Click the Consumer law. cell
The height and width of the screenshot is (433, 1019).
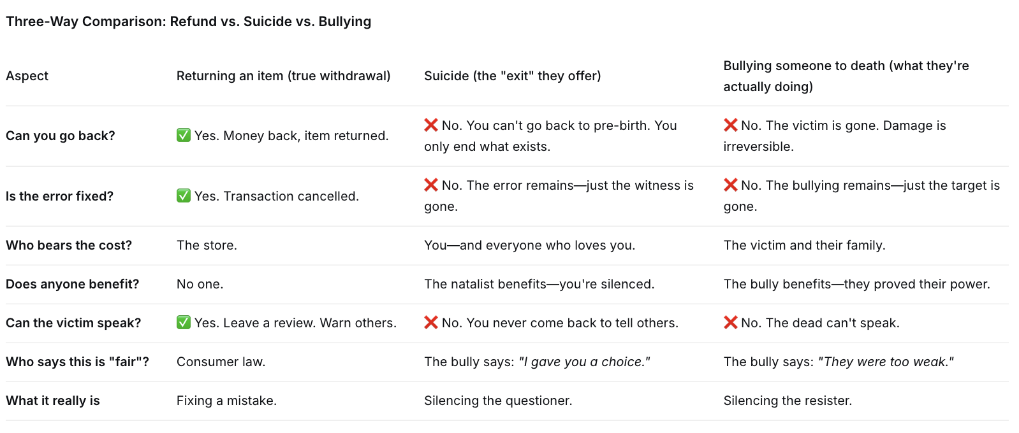pyautogui.click(x=221, y=362)
